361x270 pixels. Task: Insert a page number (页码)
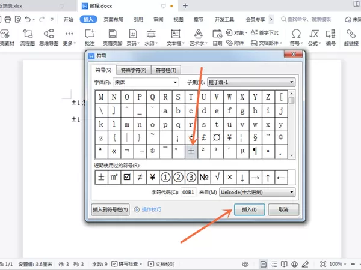(133, 37)
